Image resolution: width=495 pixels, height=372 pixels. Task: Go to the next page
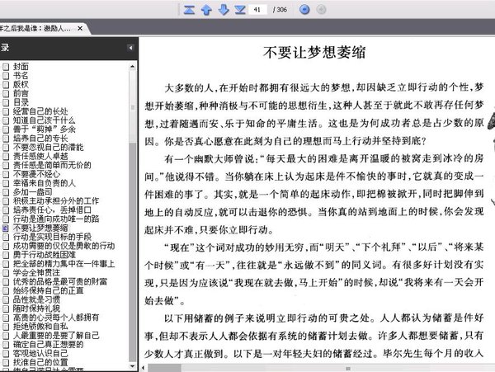tap(224, 9)
